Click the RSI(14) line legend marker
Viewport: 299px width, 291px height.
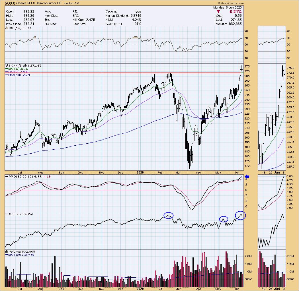[7, 28]
